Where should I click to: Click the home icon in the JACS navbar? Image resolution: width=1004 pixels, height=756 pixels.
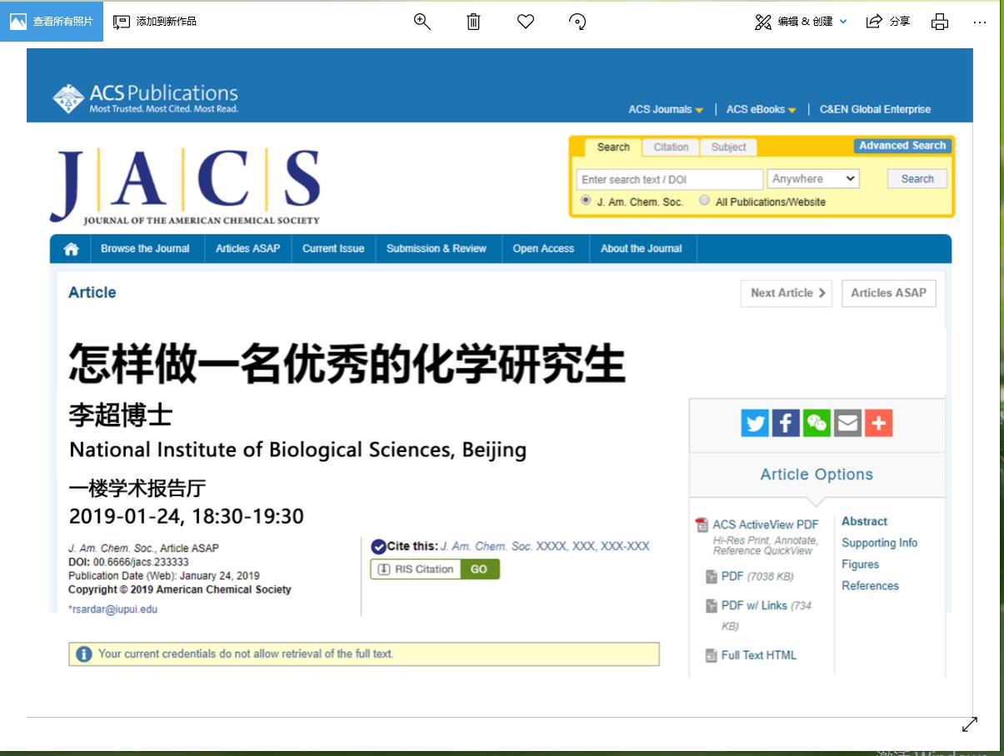[x=72, y=249]
